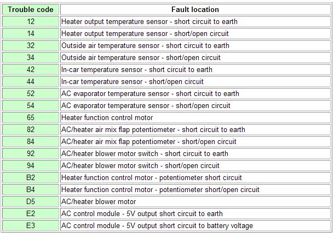Click in-car temperature sensor short/open circuit row

[133, 82]
